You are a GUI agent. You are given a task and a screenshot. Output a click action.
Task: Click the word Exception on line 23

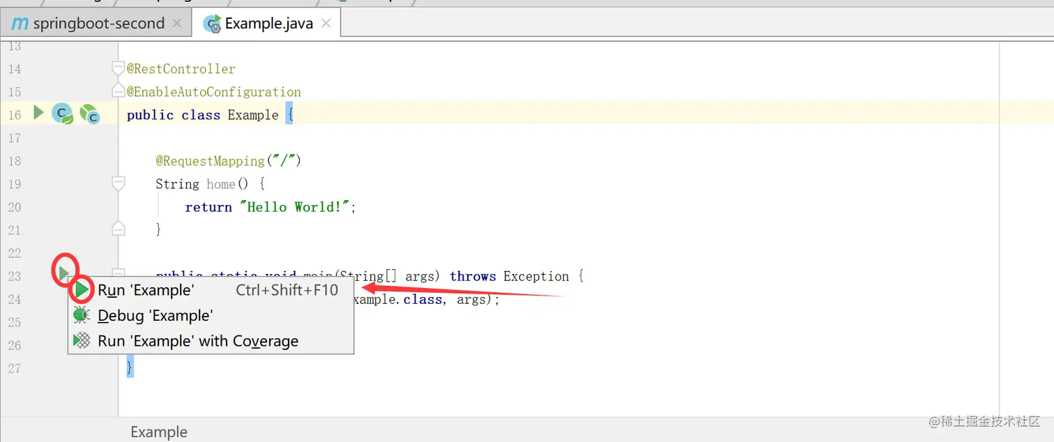pos(536,276)
